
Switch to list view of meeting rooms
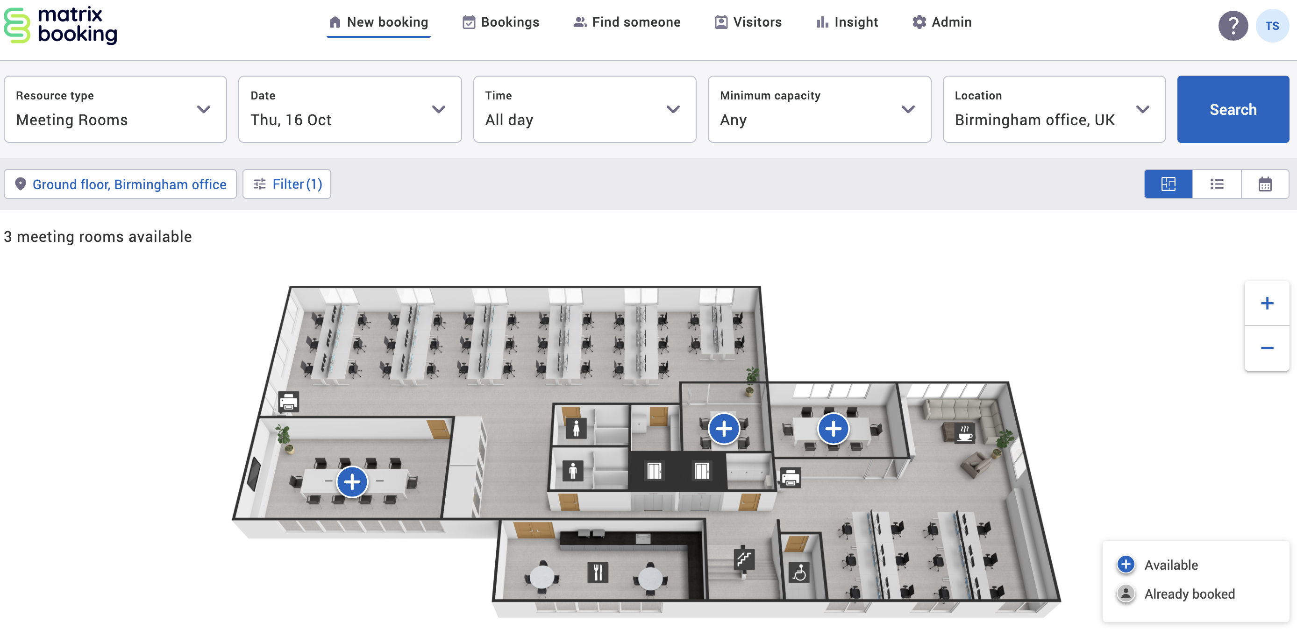tap(1217, 184)
